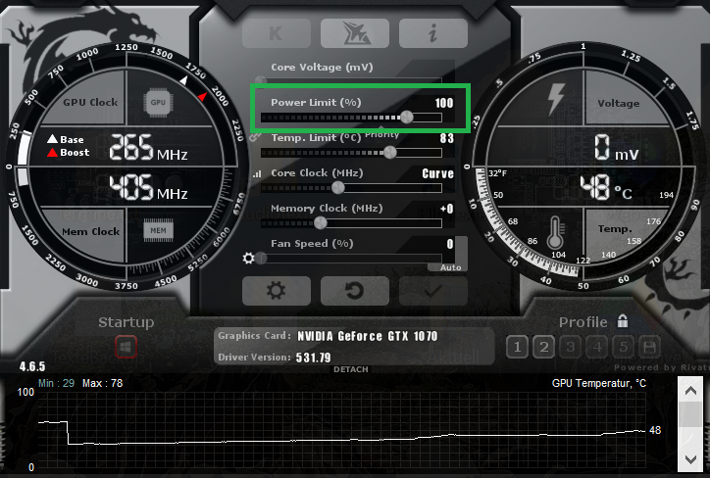Select profile slot 1

coord(517,347)
